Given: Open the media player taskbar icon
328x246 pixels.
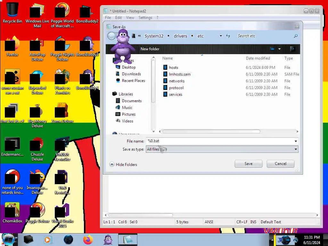Looking at the screenshot, I should coord(48,240).
